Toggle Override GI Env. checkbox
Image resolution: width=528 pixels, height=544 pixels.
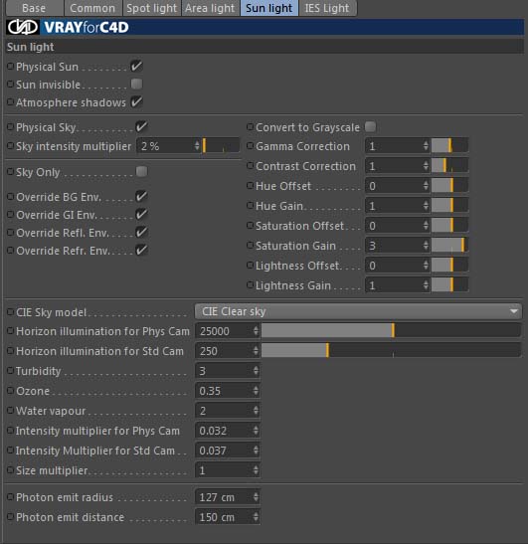pyautogui.click(x=141, y=215)
